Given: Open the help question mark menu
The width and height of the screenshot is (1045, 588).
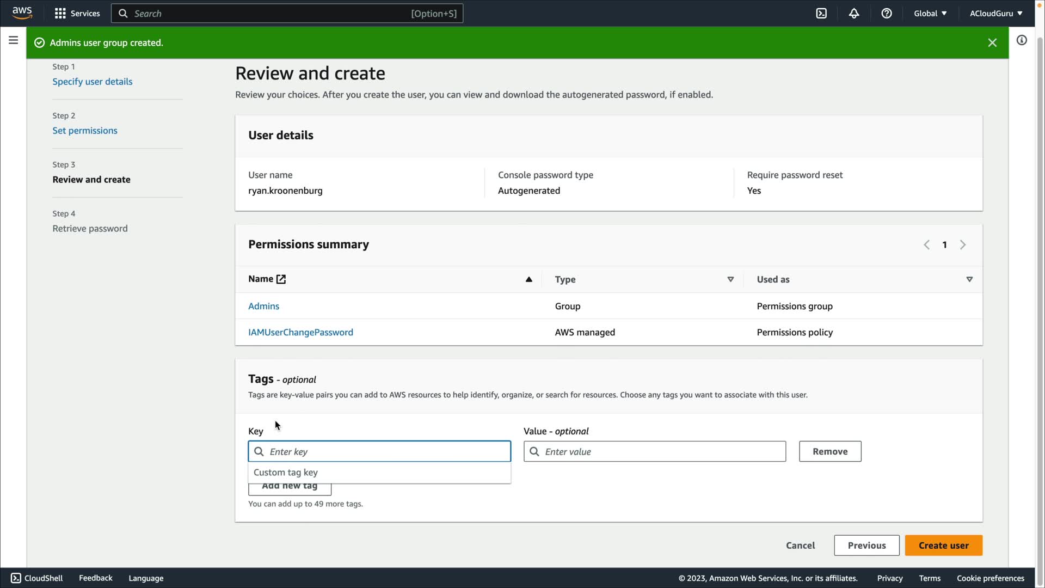Looking at the screenshot, I should click(x=887, y=14).
